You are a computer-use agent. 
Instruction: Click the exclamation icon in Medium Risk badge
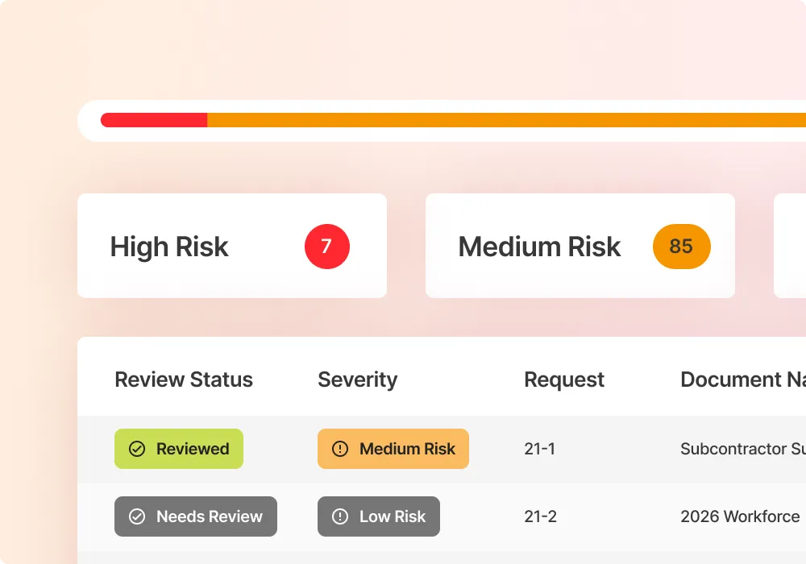point(340,449)
